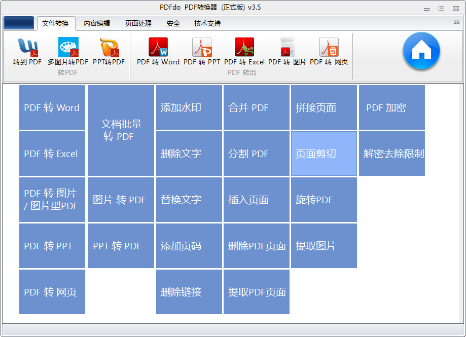Open the highlighted 页面剪切 tile
Viewport: 466px width, 337px height.
pos(324,154)
